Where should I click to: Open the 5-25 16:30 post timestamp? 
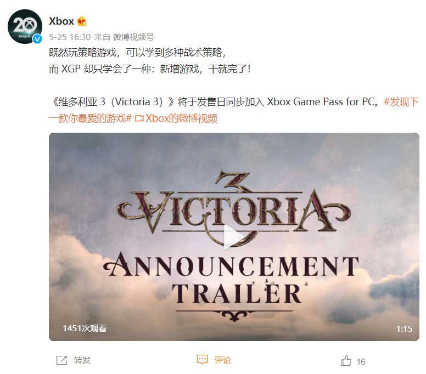click(x=70, y=37)
